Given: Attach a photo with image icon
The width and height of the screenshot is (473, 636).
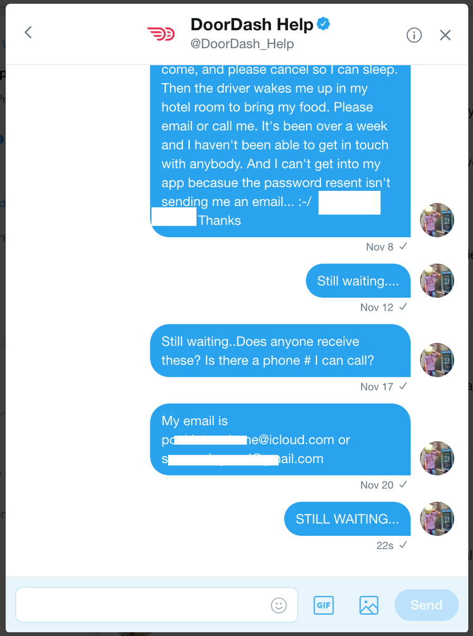Looking at the screenshot, I should [369, 605].
